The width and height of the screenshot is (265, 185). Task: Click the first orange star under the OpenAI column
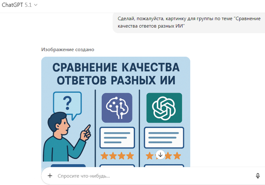150,155
